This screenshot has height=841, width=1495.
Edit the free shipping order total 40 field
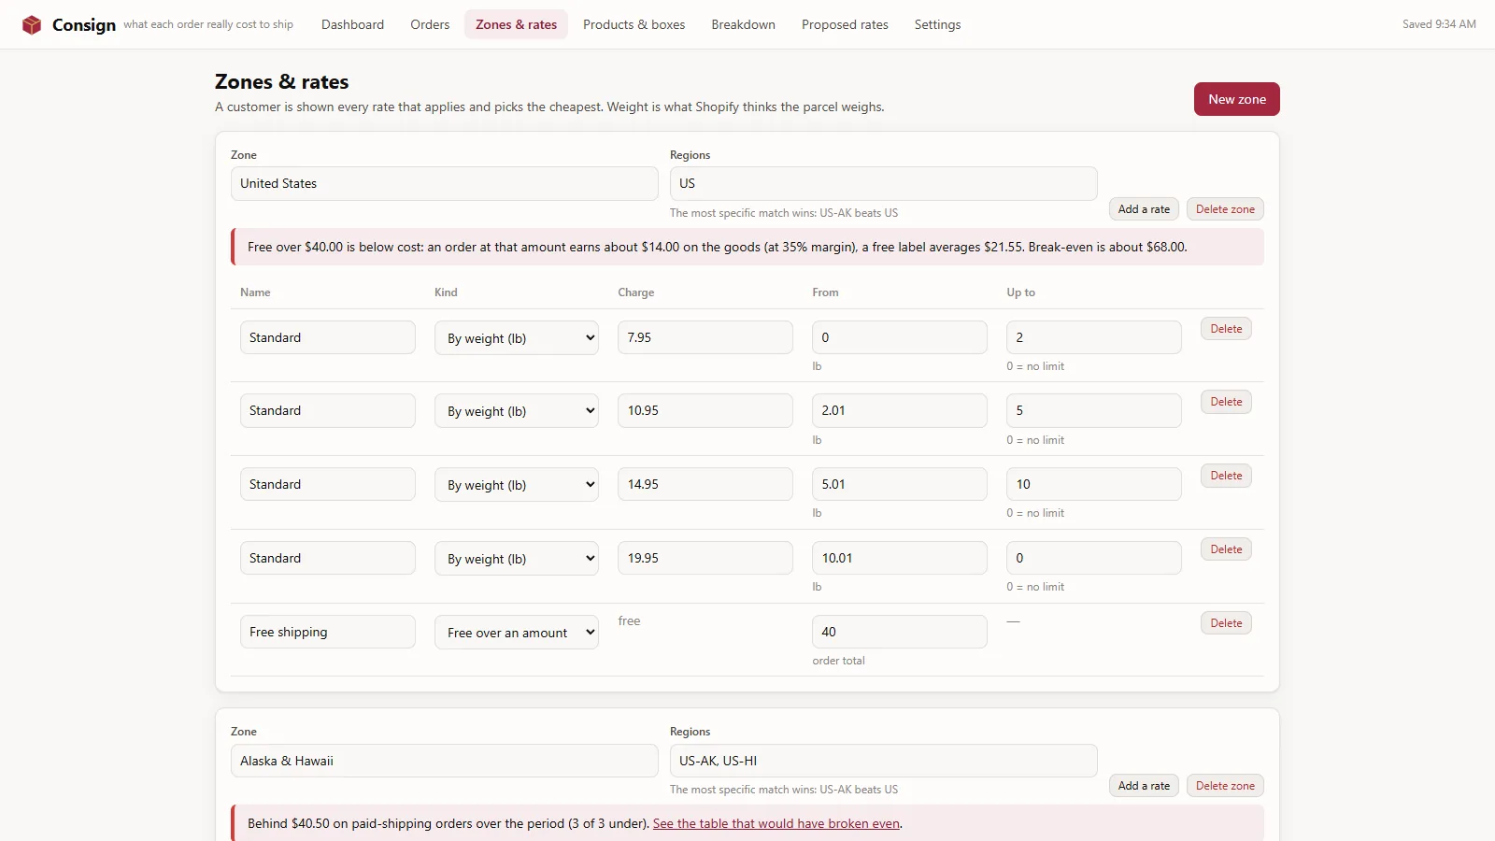pyautogui.click(x=900, y=632)
